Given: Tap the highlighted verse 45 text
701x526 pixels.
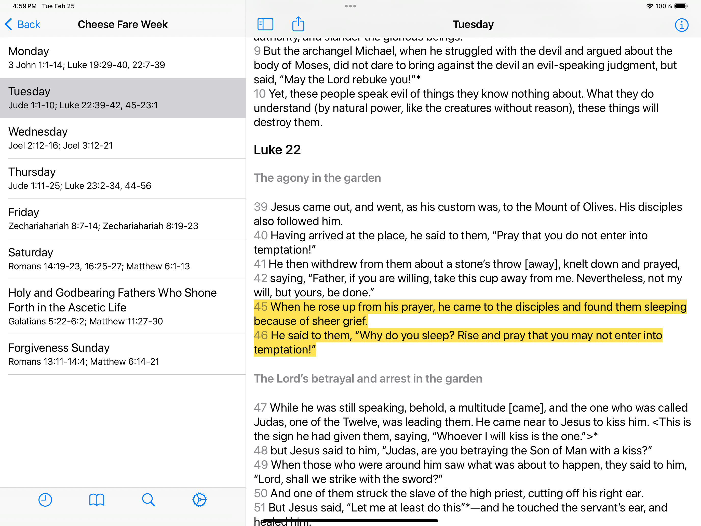Looking at the screenshot, I should pos(469,307).
